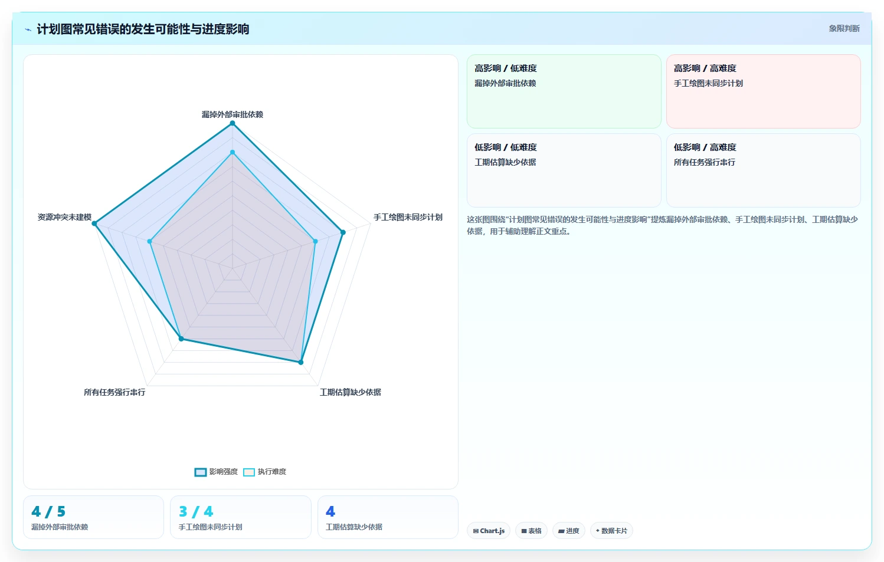Click the 手工绘图未同步计划 radar axis label
The width and height of the screenshot is (884, 562).
[x=408, y=217]
